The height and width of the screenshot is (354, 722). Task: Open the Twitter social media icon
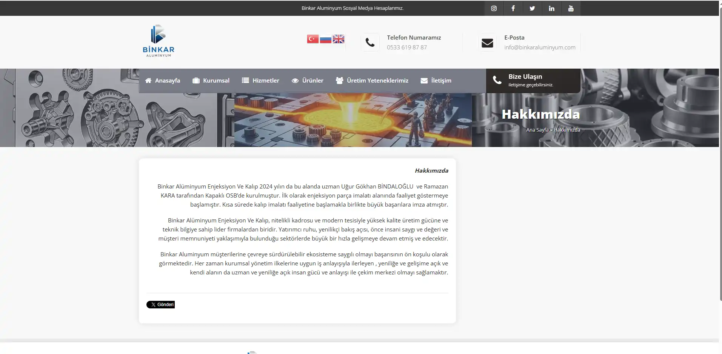coord(532,8)
